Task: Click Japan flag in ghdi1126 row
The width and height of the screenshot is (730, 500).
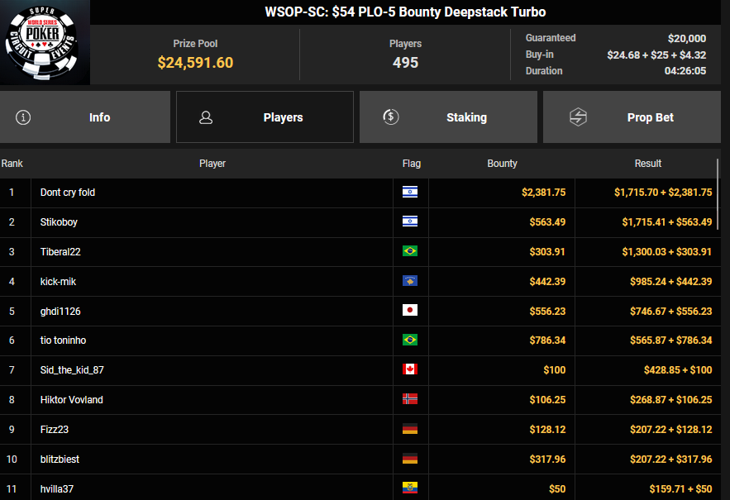Action: (x=409, y=311)
